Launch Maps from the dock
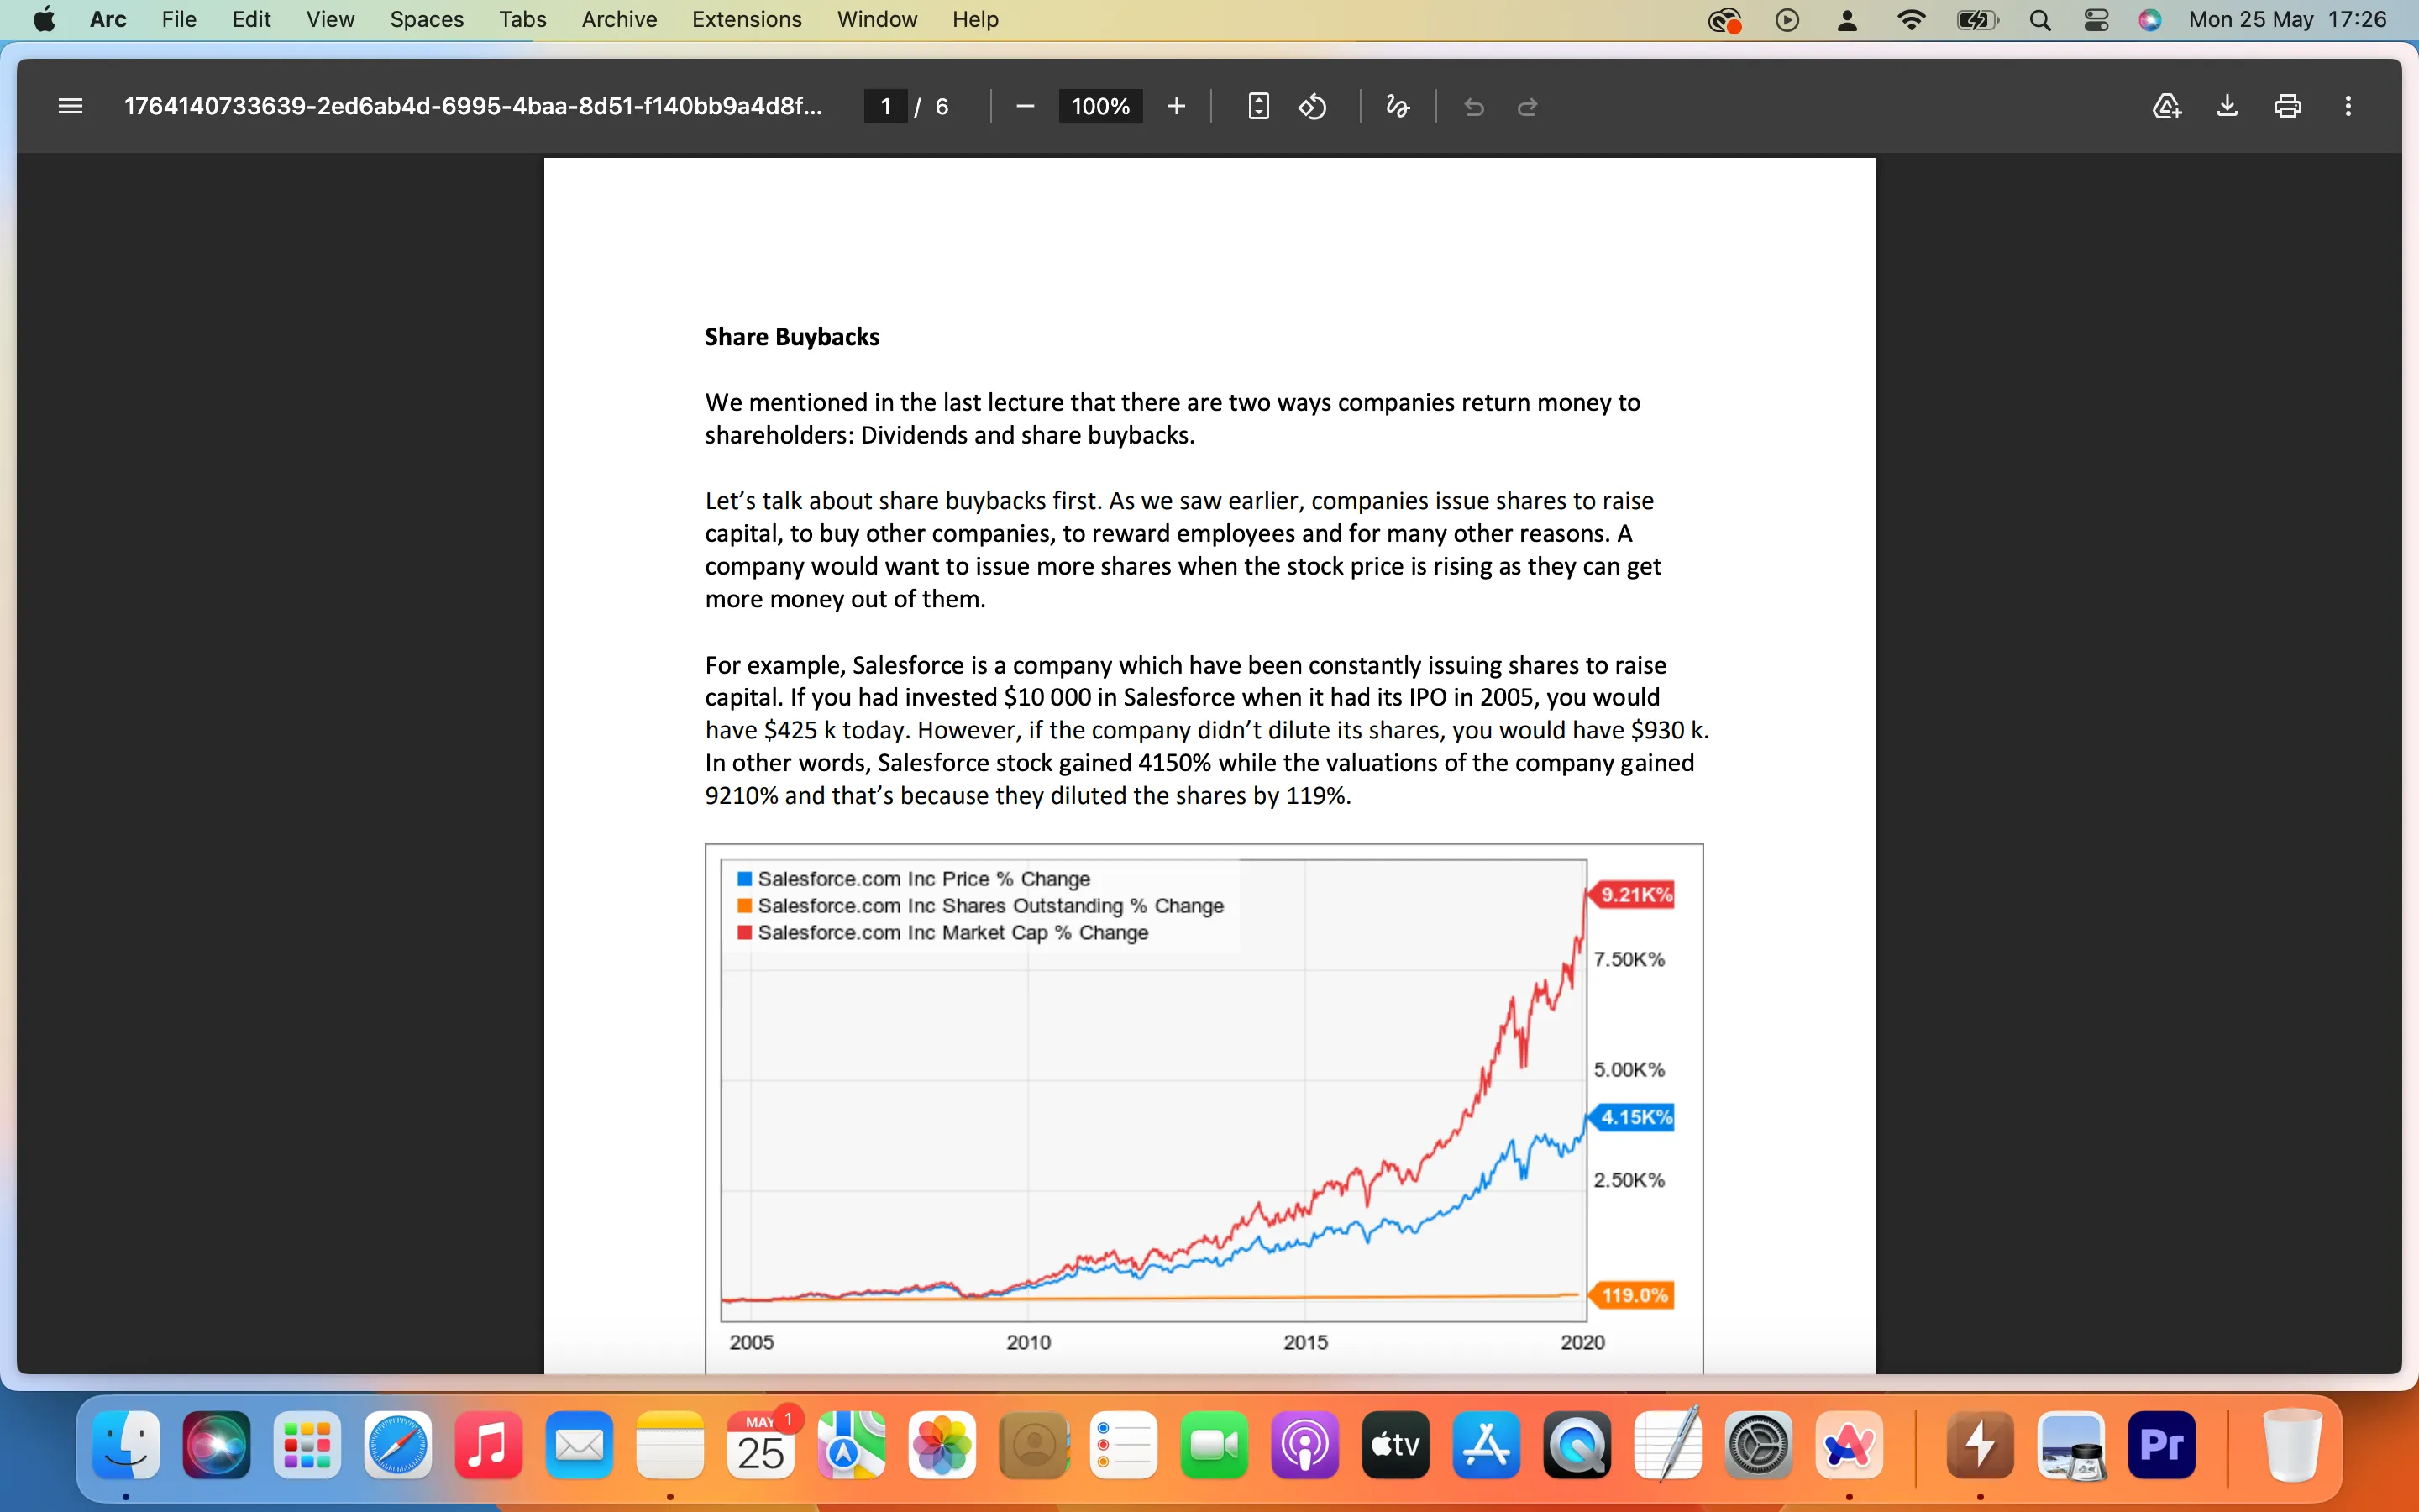The height and width of the screenshot is (1512, 2419). tap(851, 1444)
